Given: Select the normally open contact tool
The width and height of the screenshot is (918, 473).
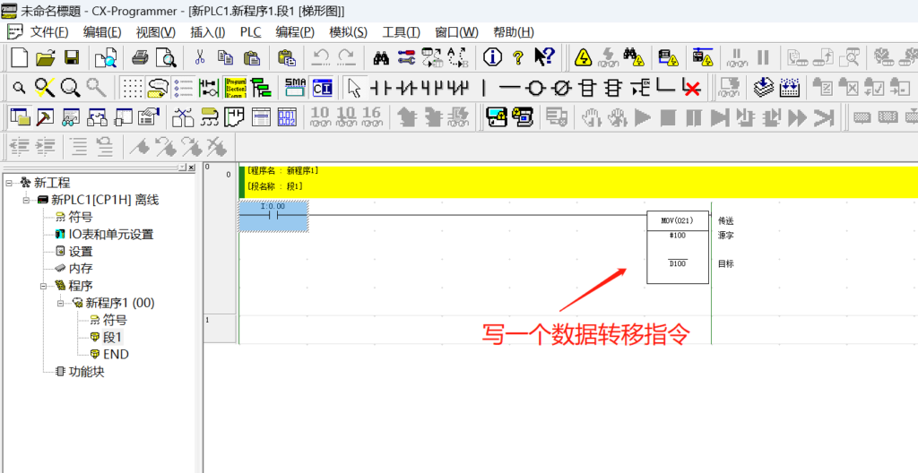Looking at the screenshot, I should [380, 87].
